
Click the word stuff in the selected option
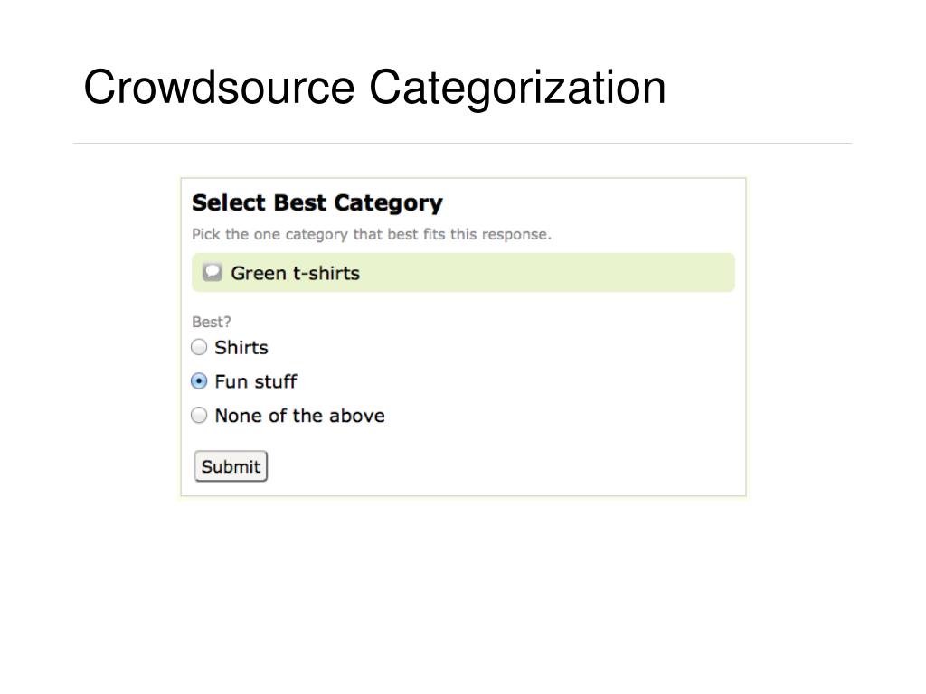point(275,382)
